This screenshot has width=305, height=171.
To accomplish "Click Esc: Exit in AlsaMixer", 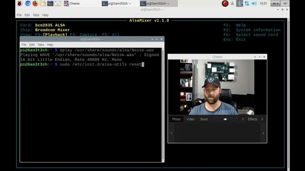I will click(234, 39).
